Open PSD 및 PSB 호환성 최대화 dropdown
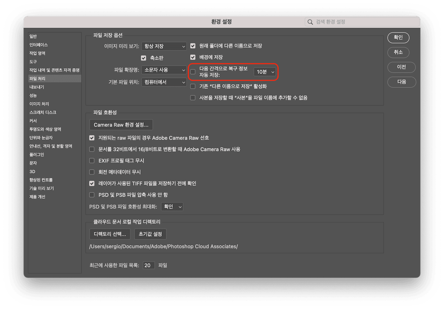This screenshot has width=444, height=309. (x=172, y=207)
